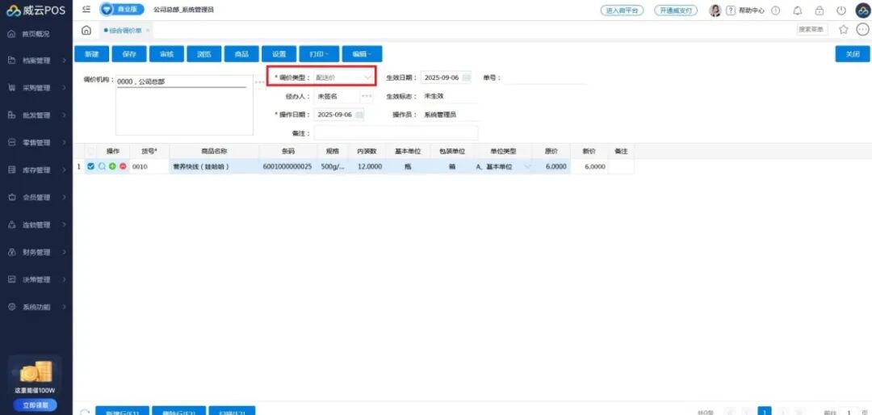872x415 pixels.
Task: Uncheck the checkbox in row 1
Action: coord(90,166)
